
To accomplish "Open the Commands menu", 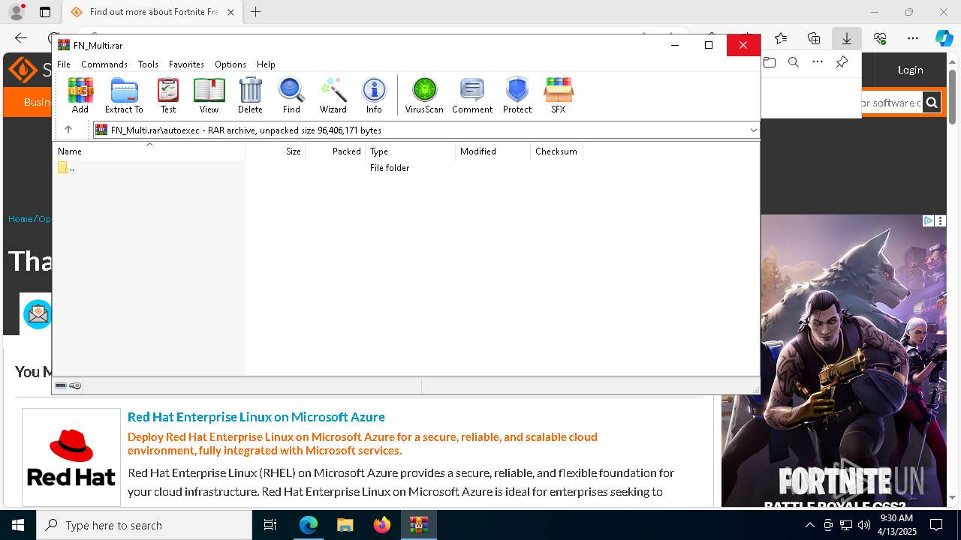I will coord(104,64).
